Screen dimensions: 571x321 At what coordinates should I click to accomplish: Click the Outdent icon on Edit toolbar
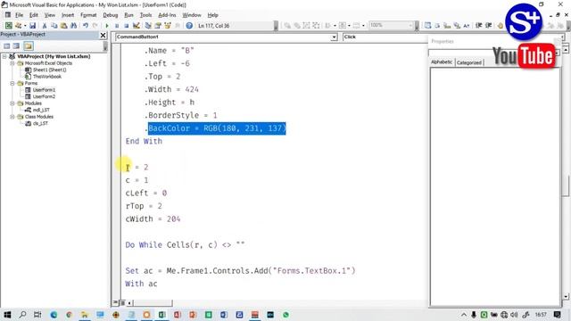point(488,26)
